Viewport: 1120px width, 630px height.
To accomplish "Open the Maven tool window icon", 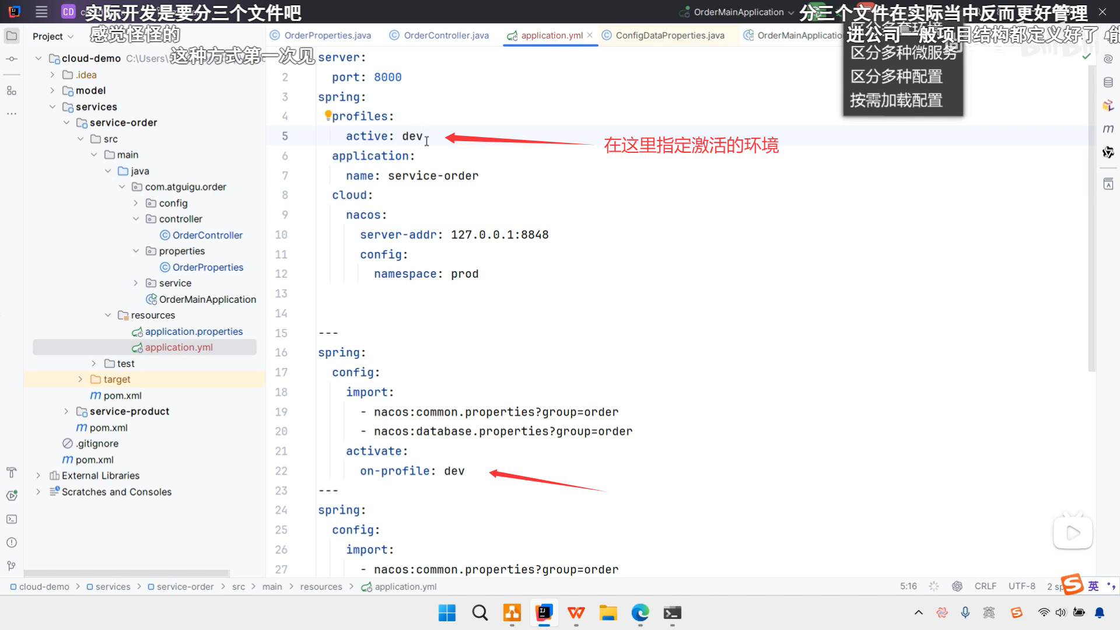I will coord(1108,128).
